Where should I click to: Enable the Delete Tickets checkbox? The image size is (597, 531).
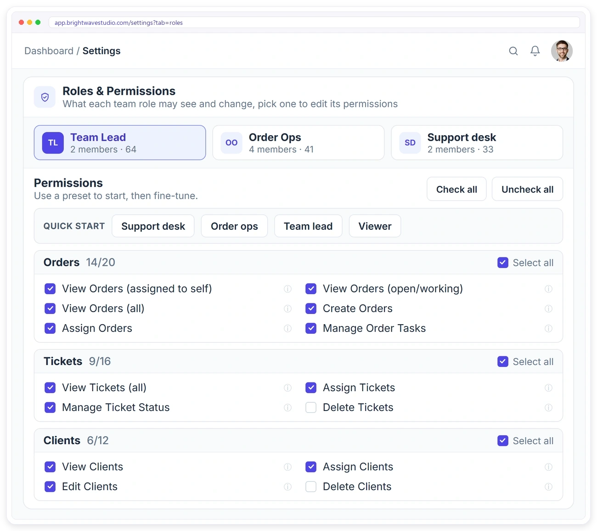[311, 407]
